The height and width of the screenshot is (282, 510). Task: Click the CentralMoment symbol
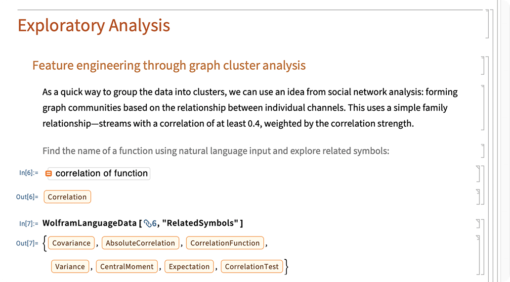coord(127,266)
